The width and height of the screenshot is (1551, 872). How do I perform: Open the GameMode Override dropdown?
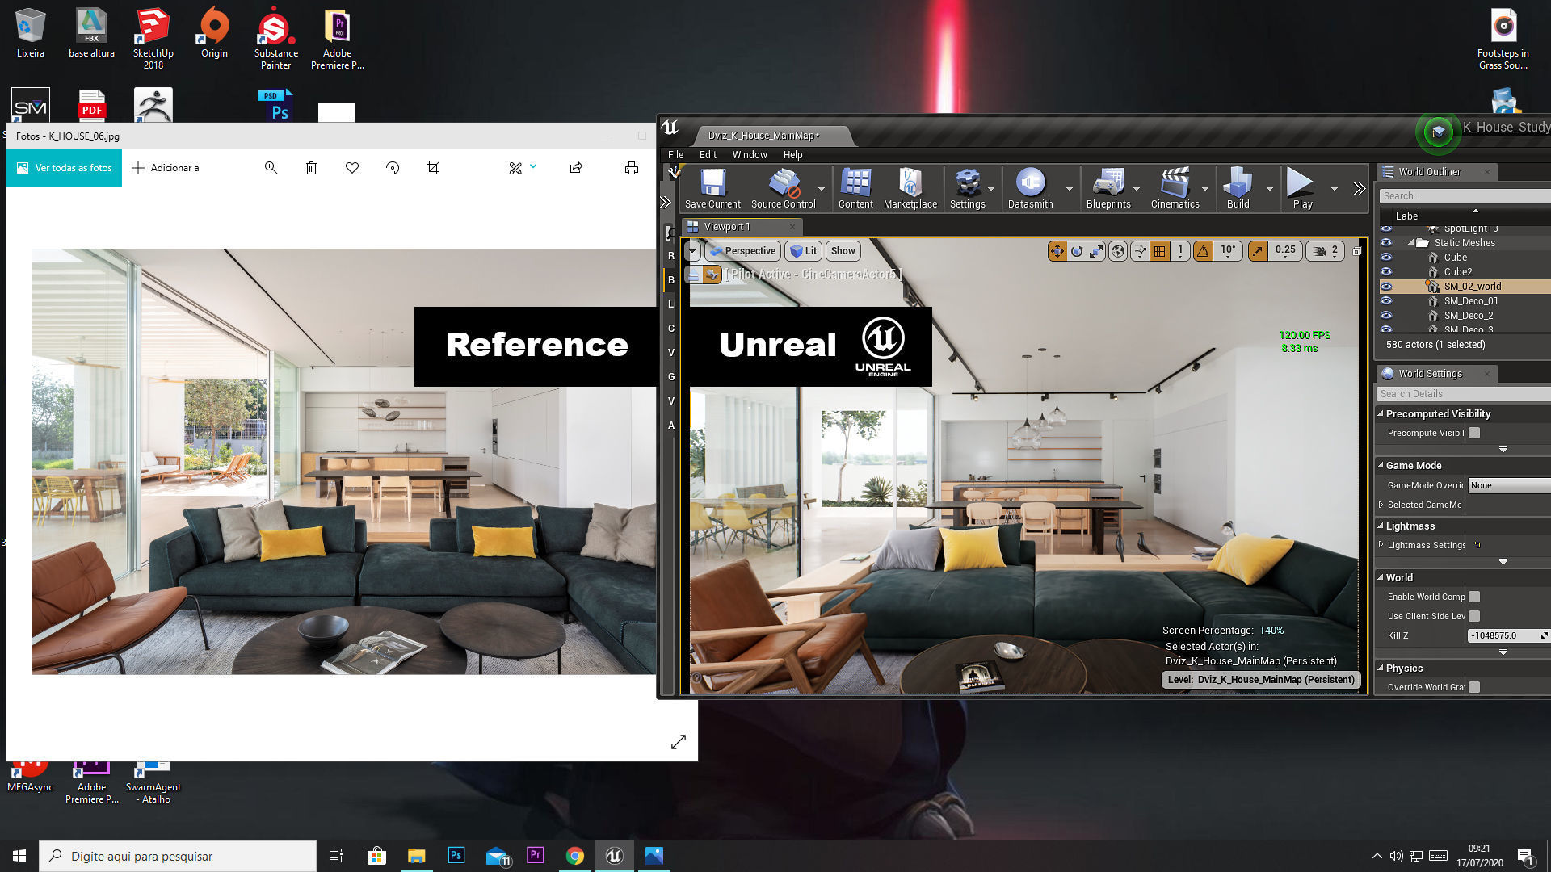(x=1507, y=485)
